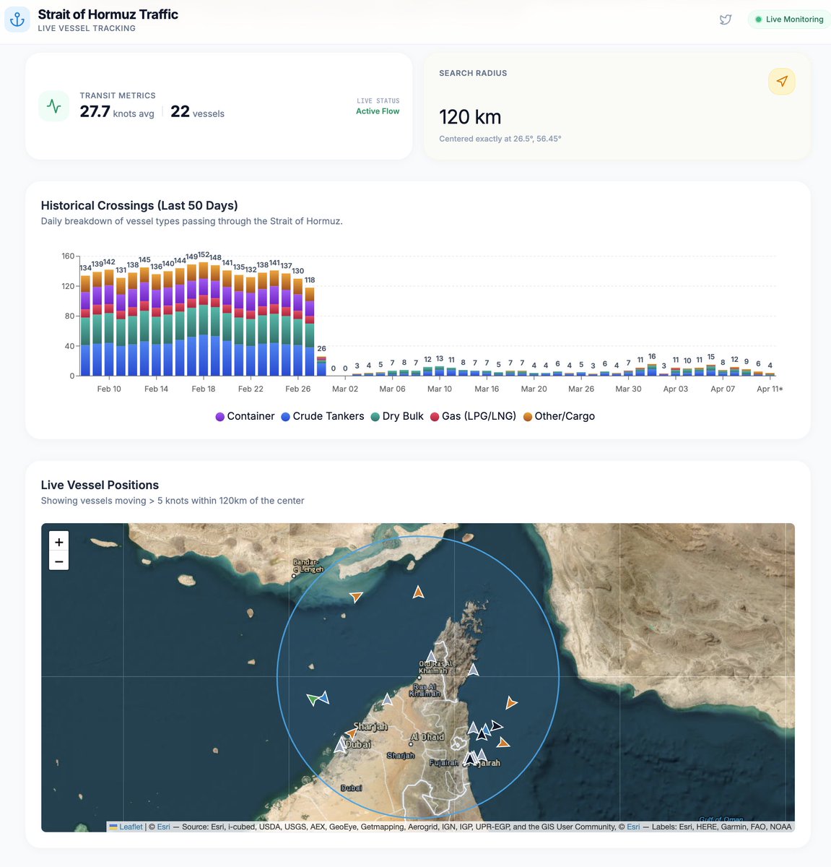
Task: Select orange vessel marker next to Sharjah label
Action: click(351, 734)
